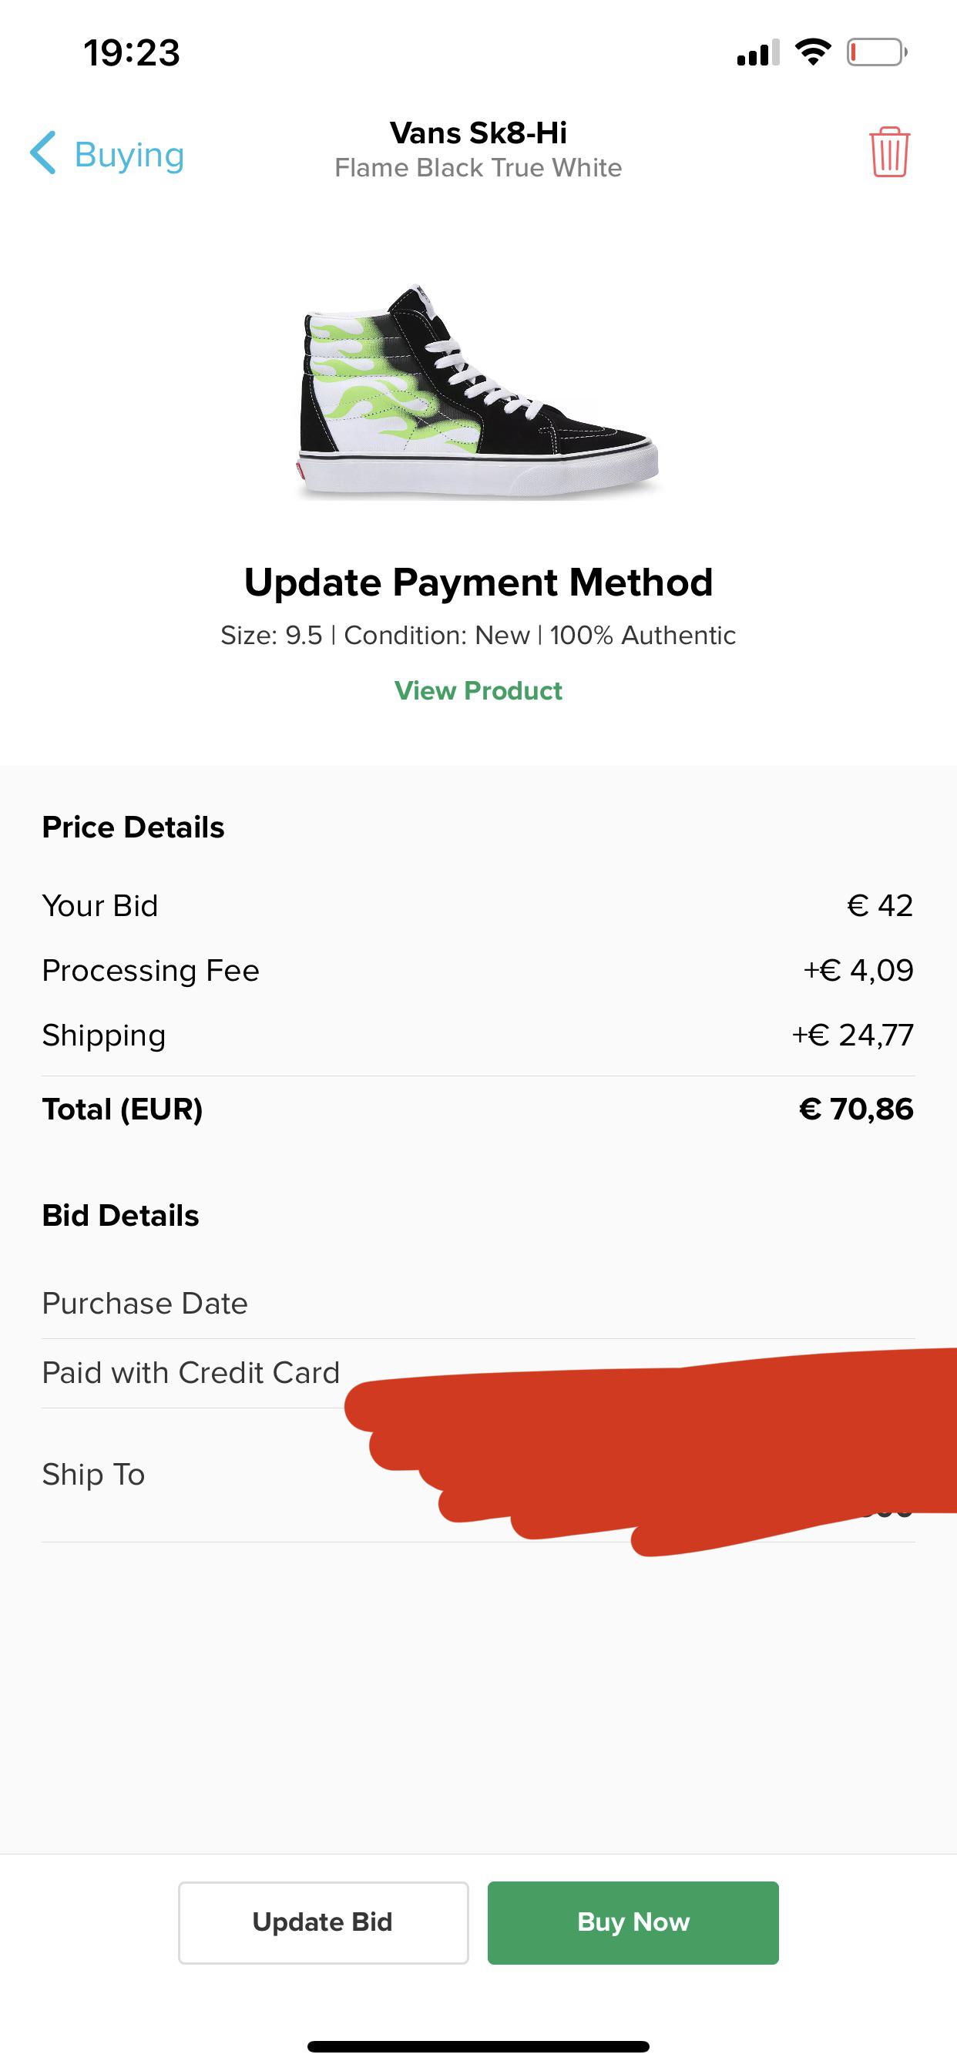Screen dimensions: 957x2071
Task: Open View Product
Action: (x=478, y=690)
